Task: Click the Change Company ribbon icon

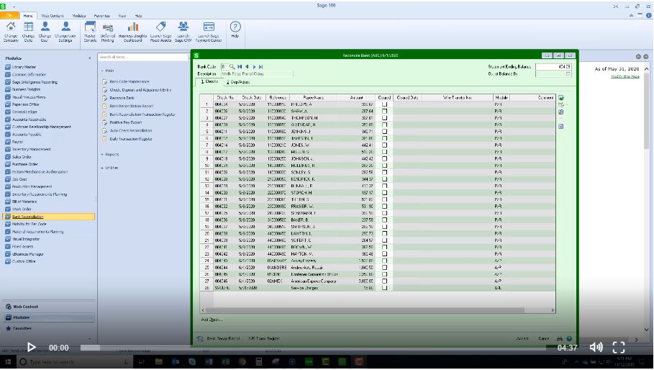Action: tap(11, 32)
